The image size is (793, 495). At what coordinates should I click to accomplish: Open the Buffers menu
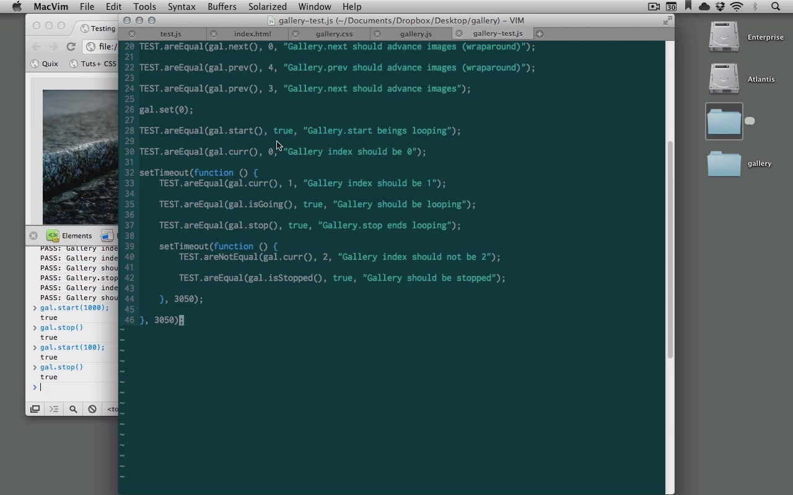[222, 7]
